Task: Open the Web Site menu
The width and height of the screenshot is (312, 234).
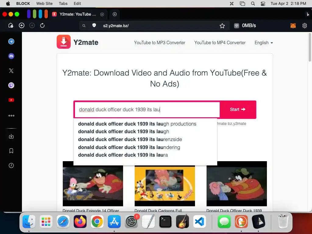Action: [44, 3]
